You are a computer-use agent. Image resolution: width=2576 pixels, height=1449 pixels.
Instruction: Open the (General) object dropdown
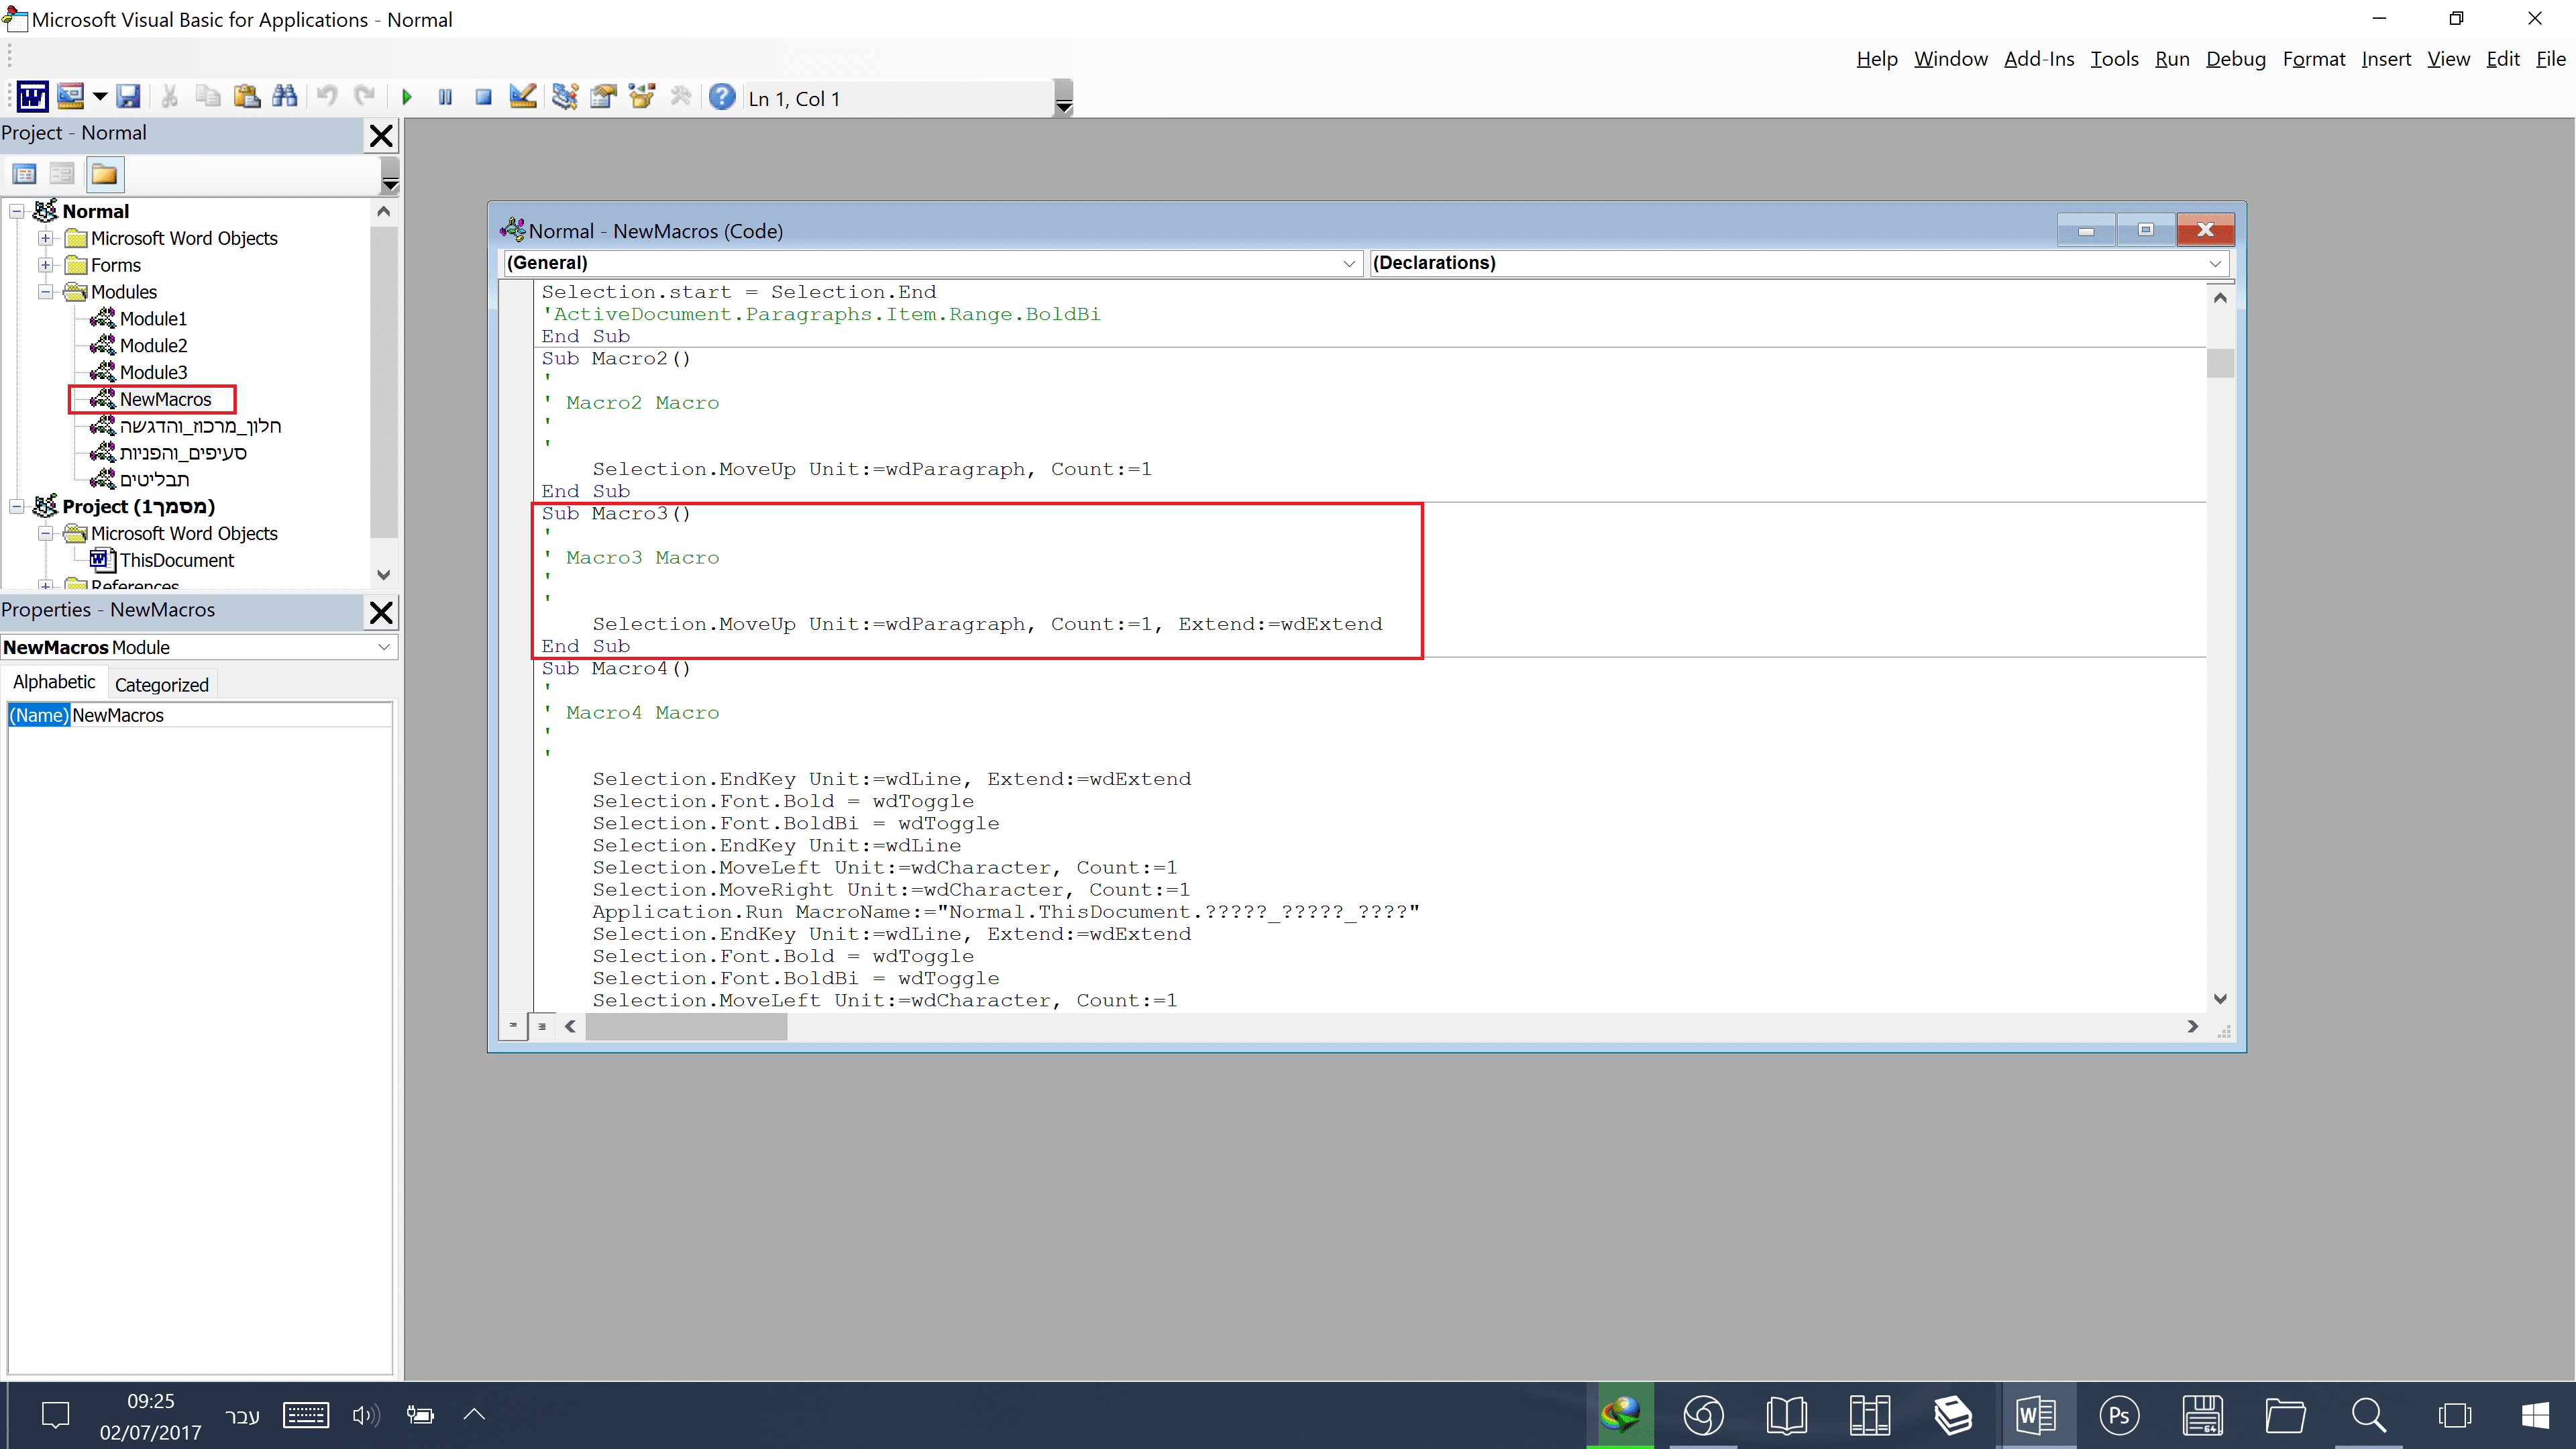point(1348,263)
